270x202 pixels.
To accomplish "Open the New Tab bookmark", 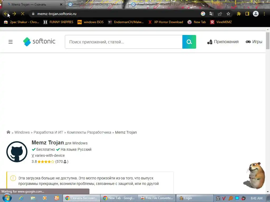I will (x=197, y=22).
